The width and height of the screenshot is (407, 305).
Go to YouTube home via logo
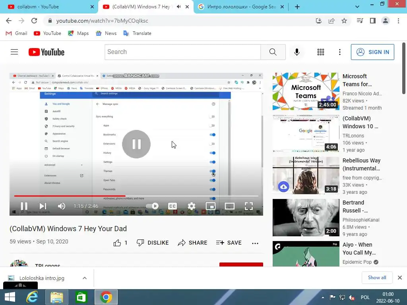(47, 52)
